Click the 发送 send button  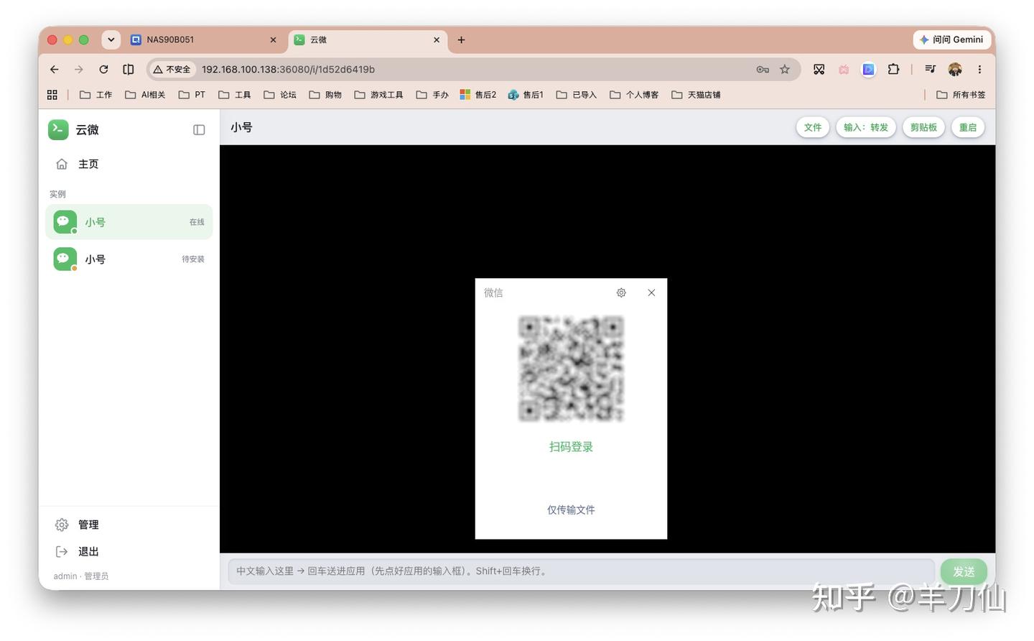point(964,571)
